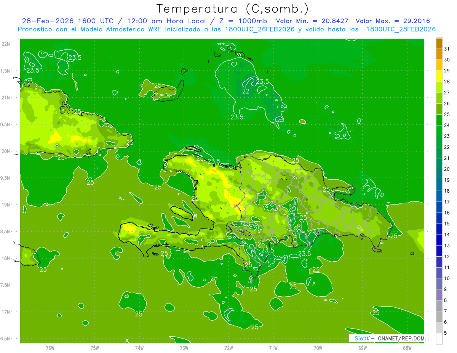Click the '17N' latitude axis label

pos(6,312)
